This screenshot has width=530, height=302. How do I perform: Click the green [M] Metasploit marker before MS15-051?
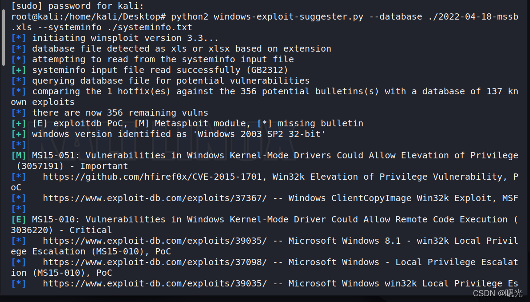[x=18, y=155]
